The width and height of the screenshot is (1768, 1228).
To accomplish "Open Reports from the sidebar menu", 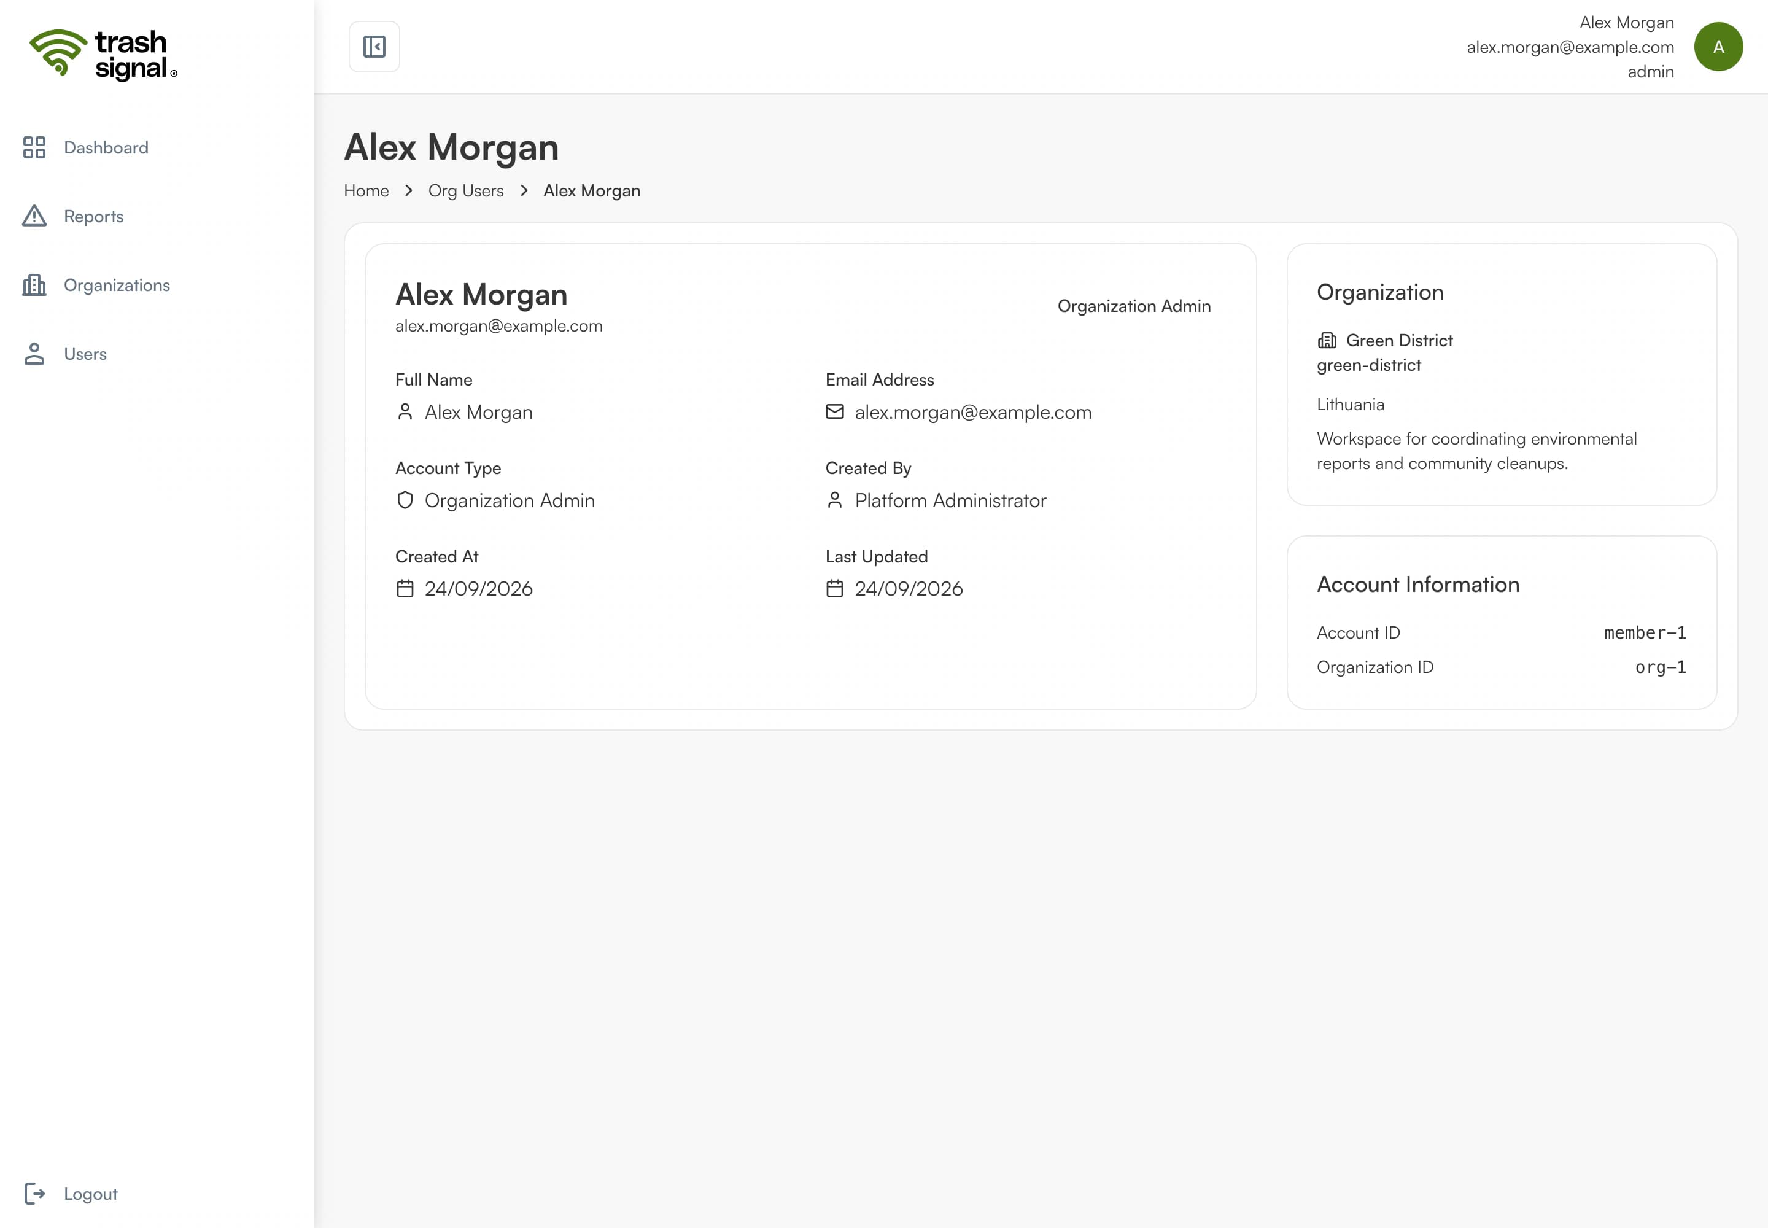I will pos(94,216).
